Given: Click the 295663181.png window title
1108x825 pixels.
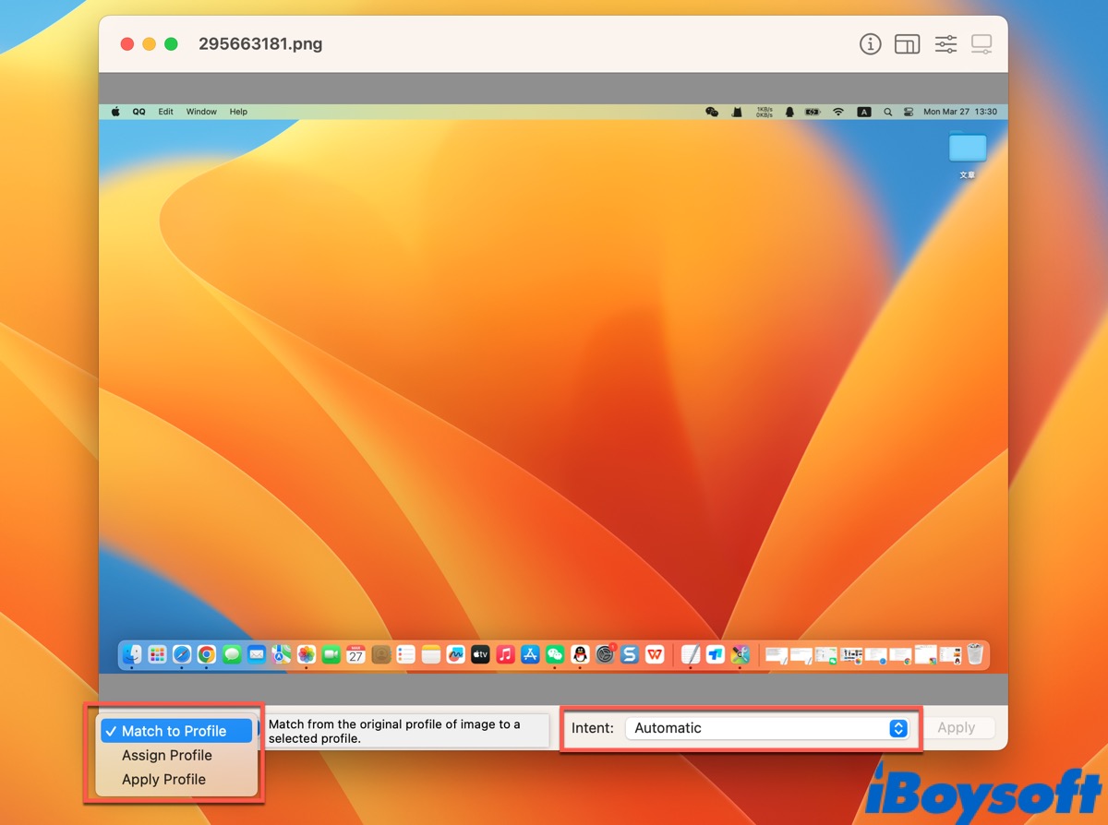Looking at the screenshot, I should pos(260,44).
